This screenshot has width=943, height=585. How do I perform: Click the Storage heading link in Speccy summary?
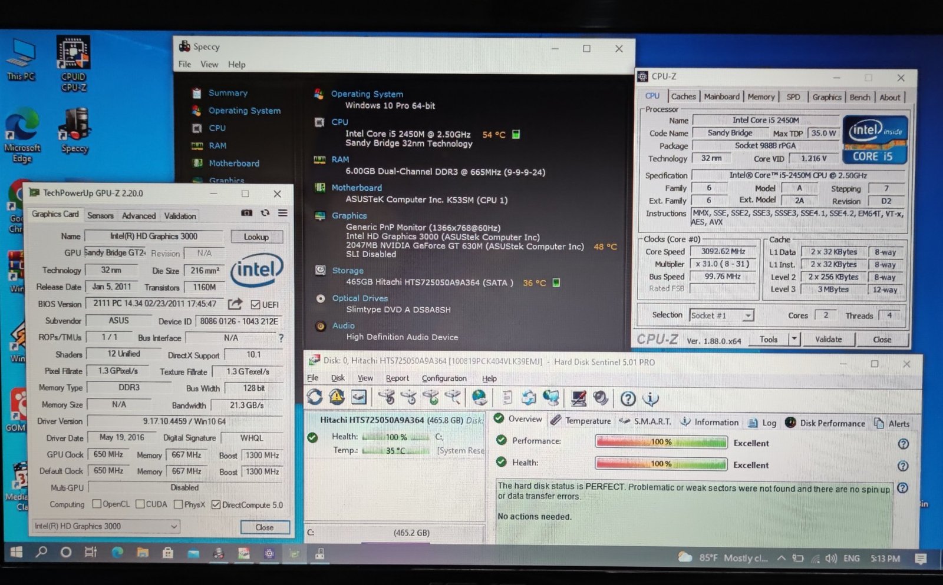348,271
